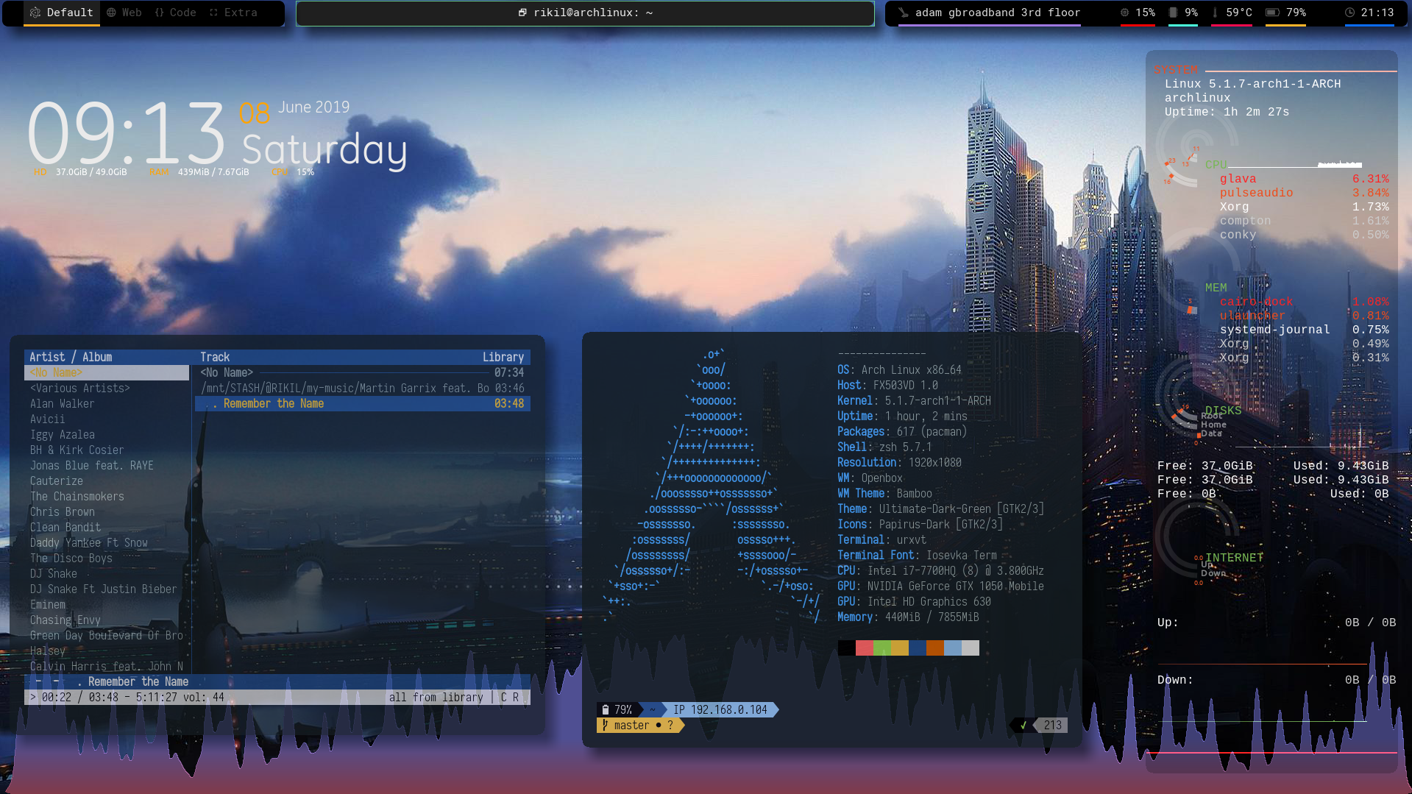Click the IP 192.168.0.104 prompt segment
The height and width of the screenshot is (794, 1412).
pos(720,709)
